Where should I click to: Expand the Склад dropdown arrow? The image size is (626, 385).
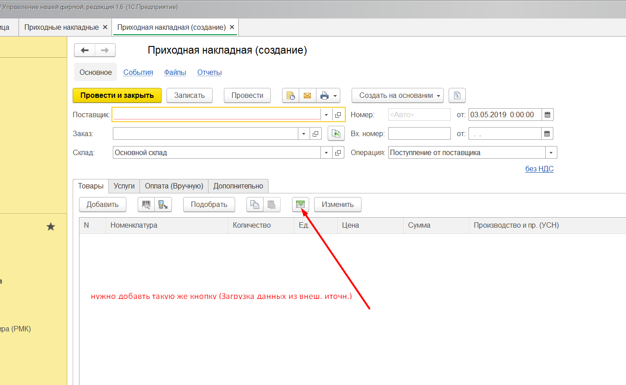(x=326, y=153)
